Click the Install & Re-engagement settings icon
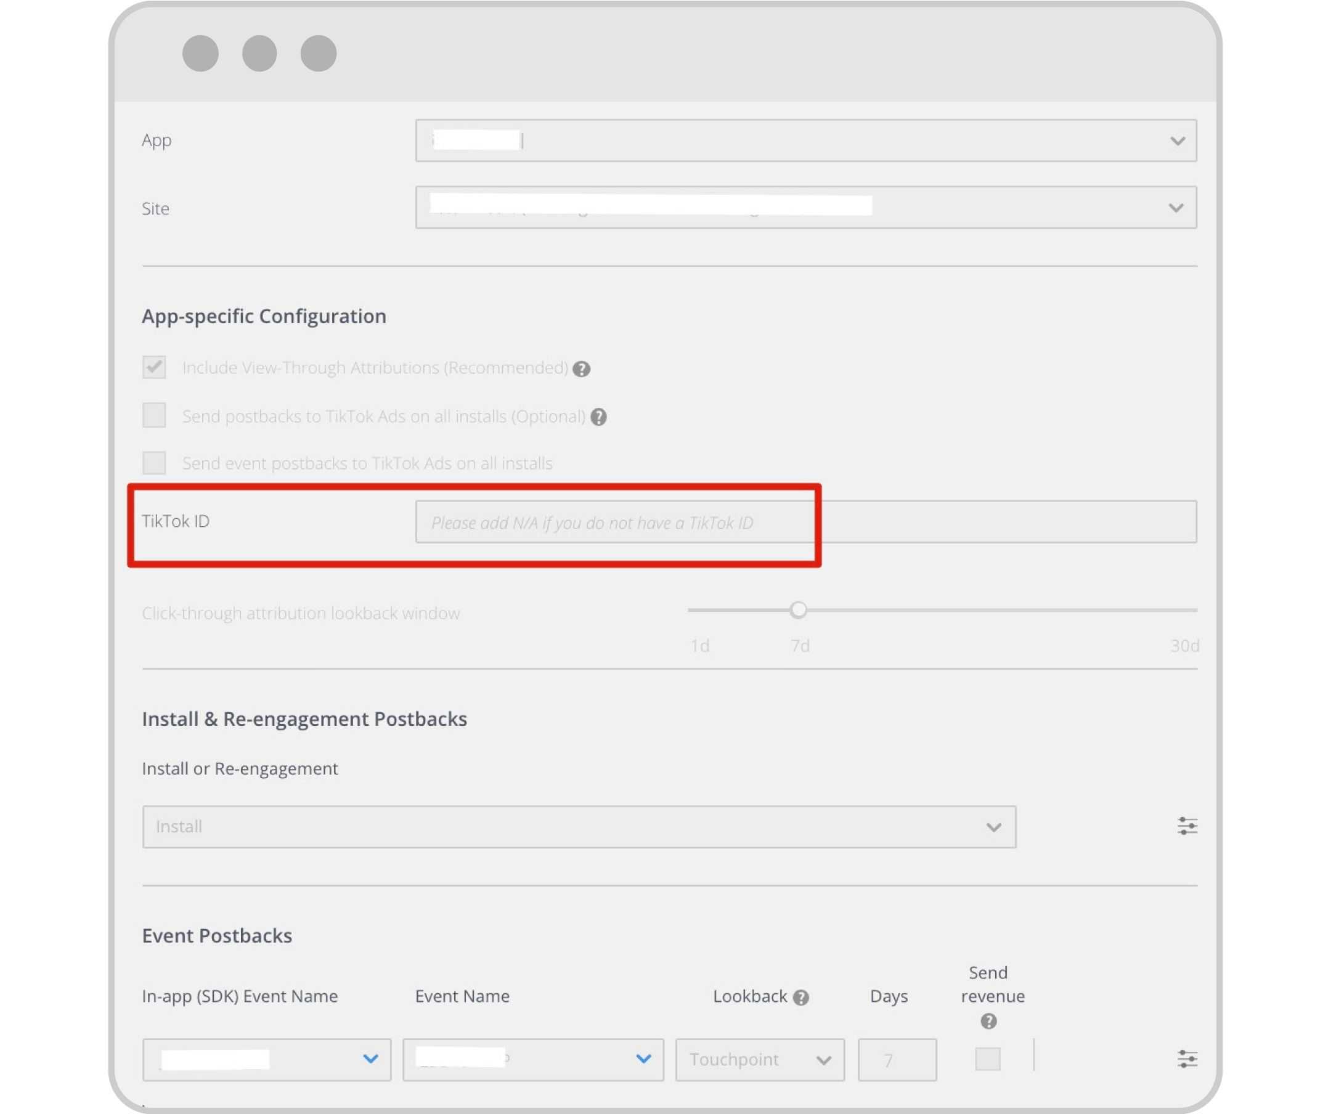 click(x=1189, y=826)
